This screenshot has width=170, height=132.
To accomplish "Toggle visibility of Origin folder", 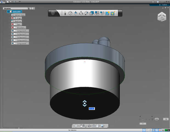I will [x=13, y=18].
